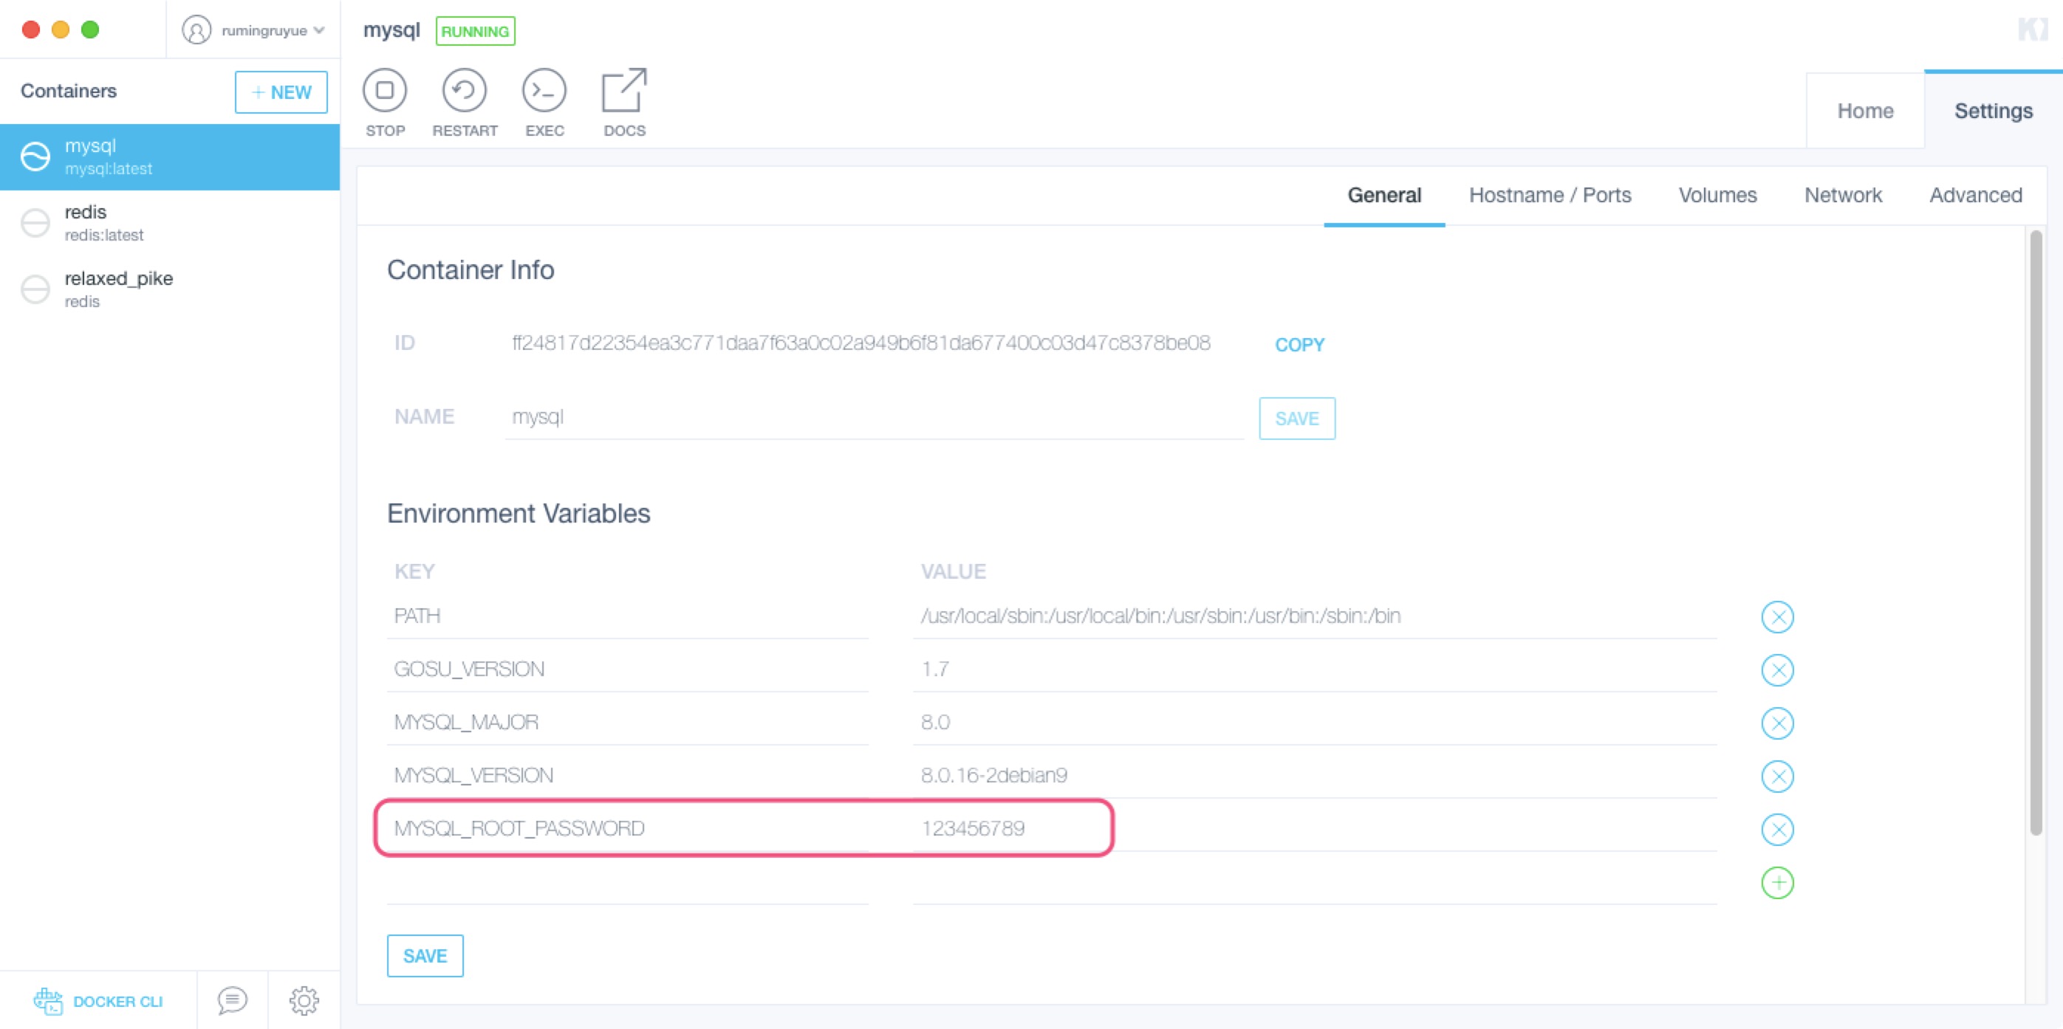Click the Container Info heading

[x=470, y=270]
